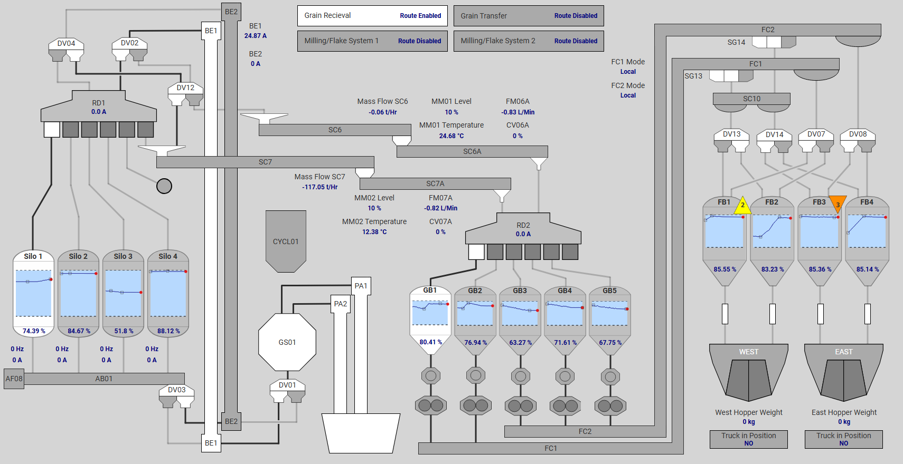Click Mass Flow SC7 value -117.05 t/Hr
This screenshot has width=903, height=464.
click(320, 187)
